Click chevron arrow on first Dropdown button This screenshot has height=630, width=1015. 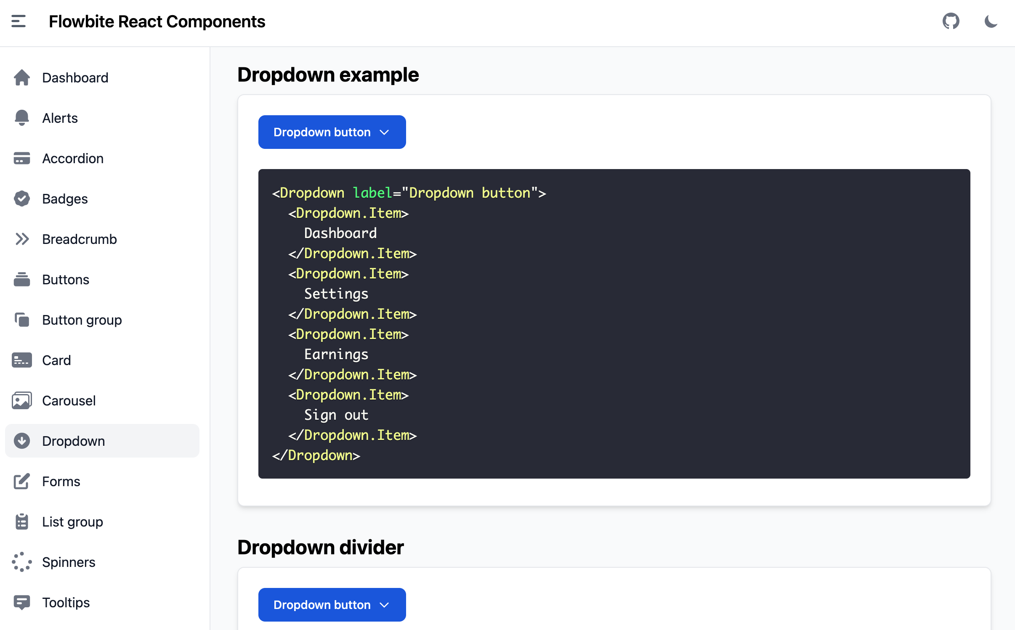(x=384, y=132)
